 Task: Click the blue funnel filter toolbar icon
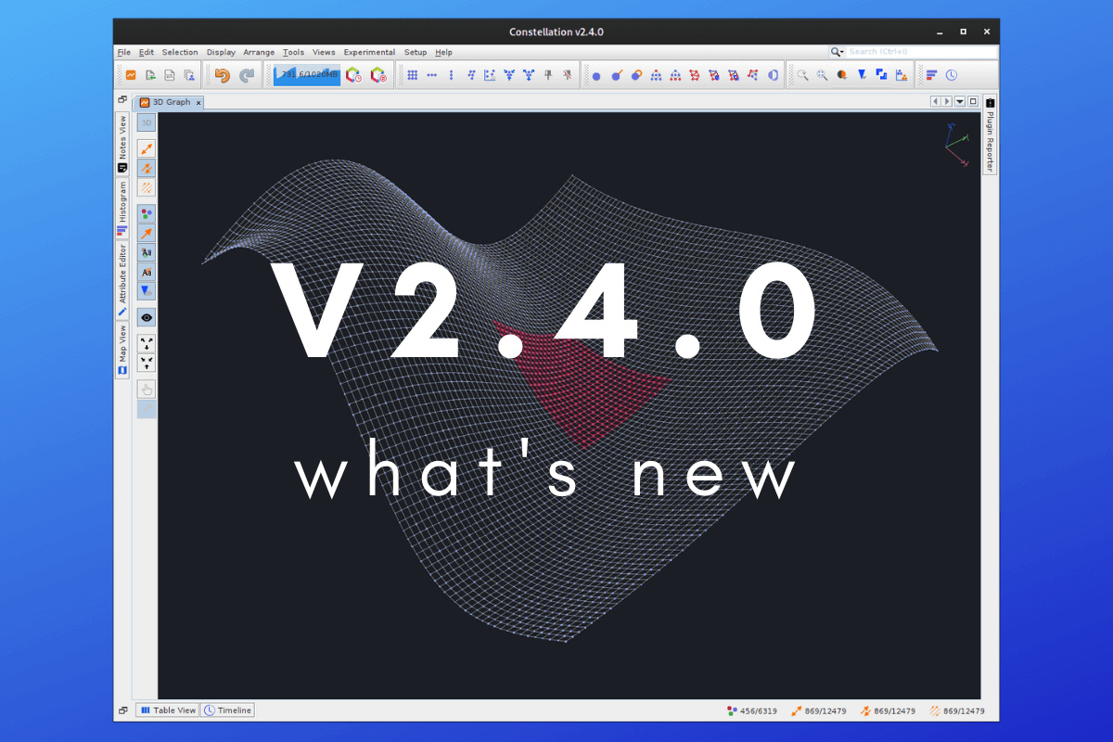[862, 76]
